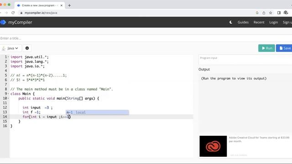Open browser profile avatar
292x164 pixels.
click(x=286, y=13)
